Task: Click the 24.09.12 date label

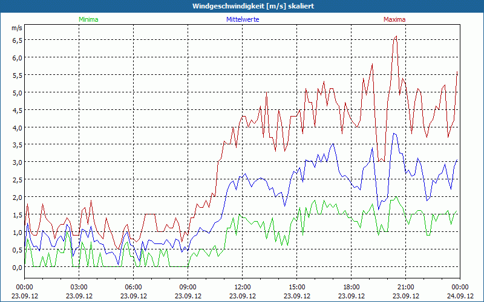Action: (x=460, y=296)
